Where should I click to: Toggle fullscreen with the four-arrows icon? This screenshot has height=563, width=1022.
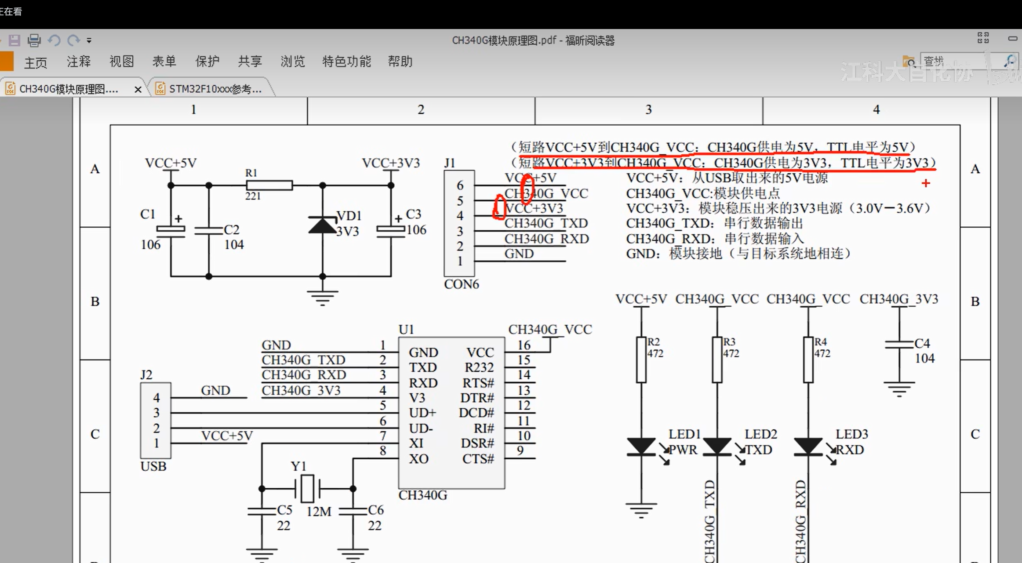(x=983, y=38)
